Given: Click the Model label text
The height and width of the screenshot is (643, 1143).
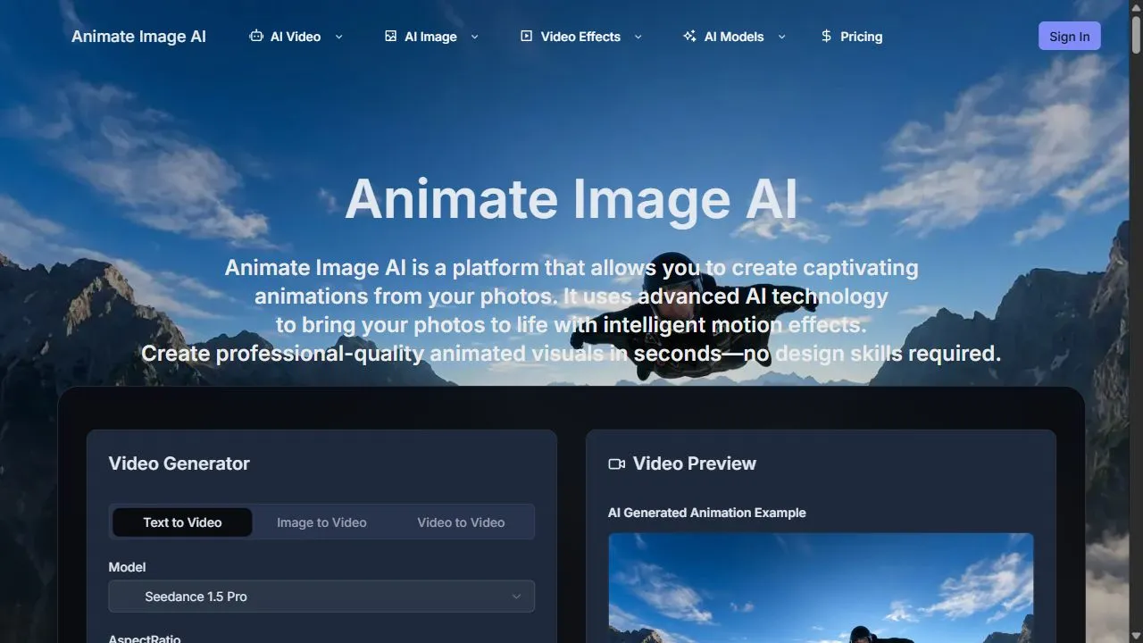Looking at the screenshot, I should [x=127, y=567].
